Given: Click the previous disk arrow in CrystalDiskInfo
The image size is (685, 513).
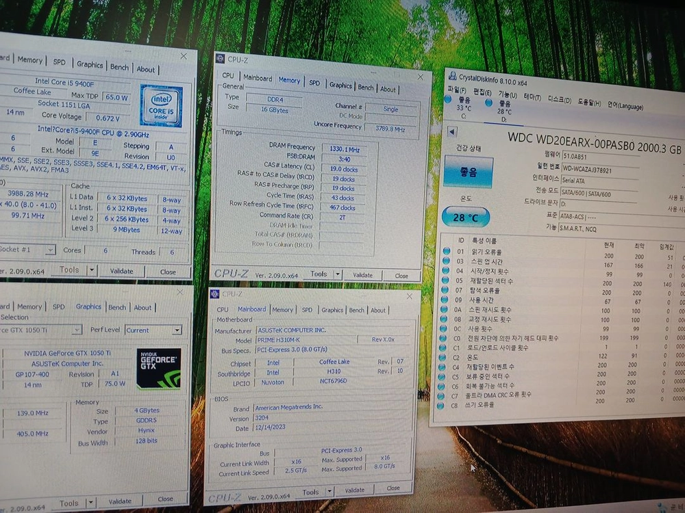Looking at the screenshot, I should point(453,131).
